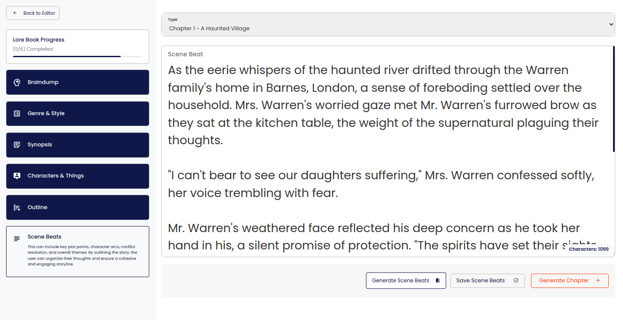Screen dimensions: 623x320
Task: Click the Scene Beats lines icon
Action: tap(17, 239)
